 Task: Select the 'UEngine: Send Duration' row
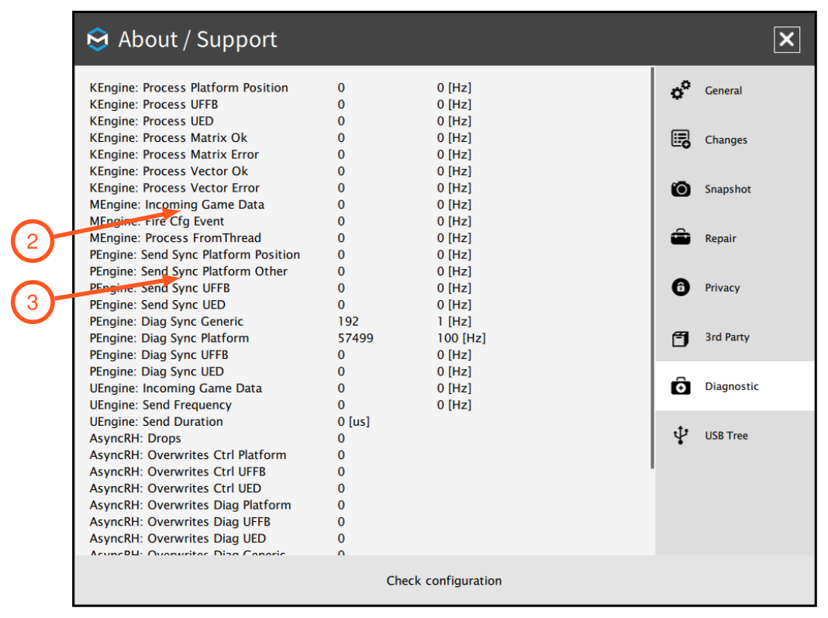click(x=229, y=422)
